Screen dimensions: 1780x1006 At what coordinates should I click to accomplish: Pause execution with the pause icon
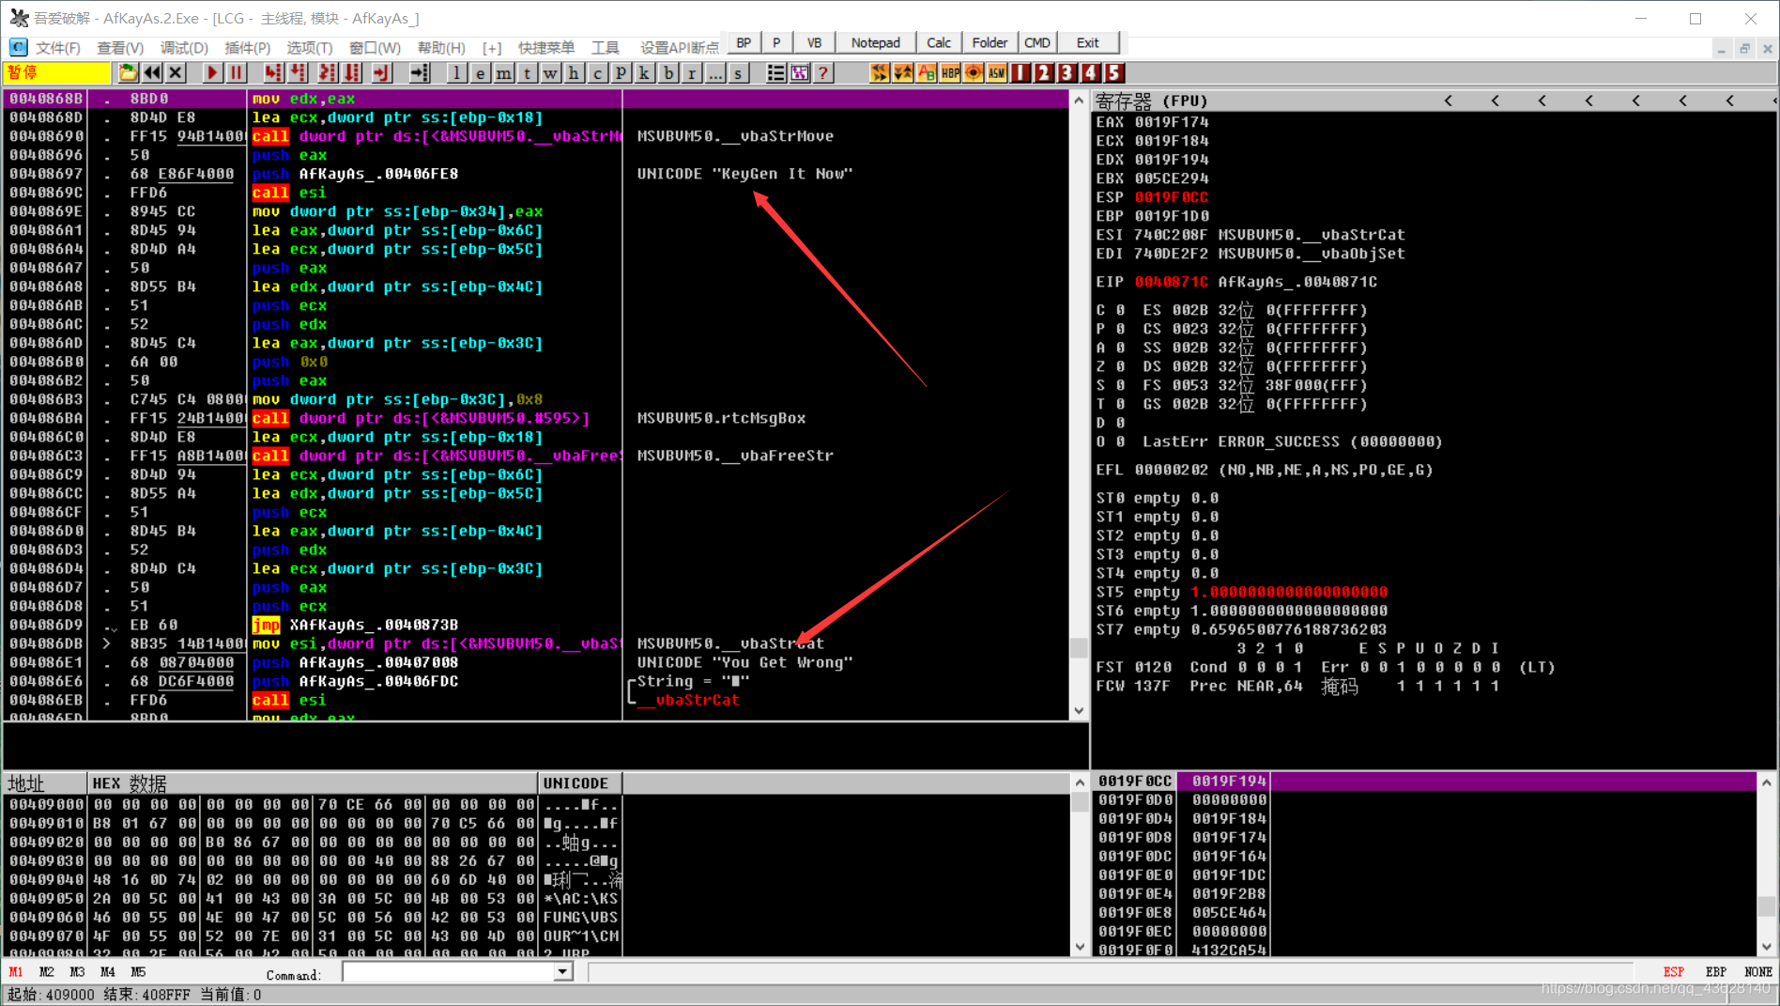(236, 73)
